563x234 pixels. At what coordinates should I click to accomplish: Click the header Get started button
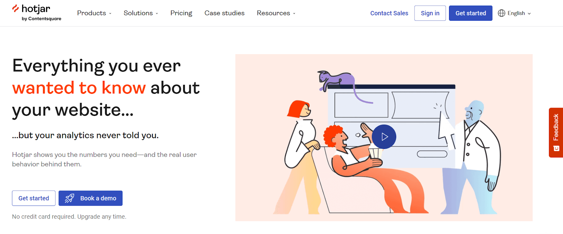click(x=470, y=13)
